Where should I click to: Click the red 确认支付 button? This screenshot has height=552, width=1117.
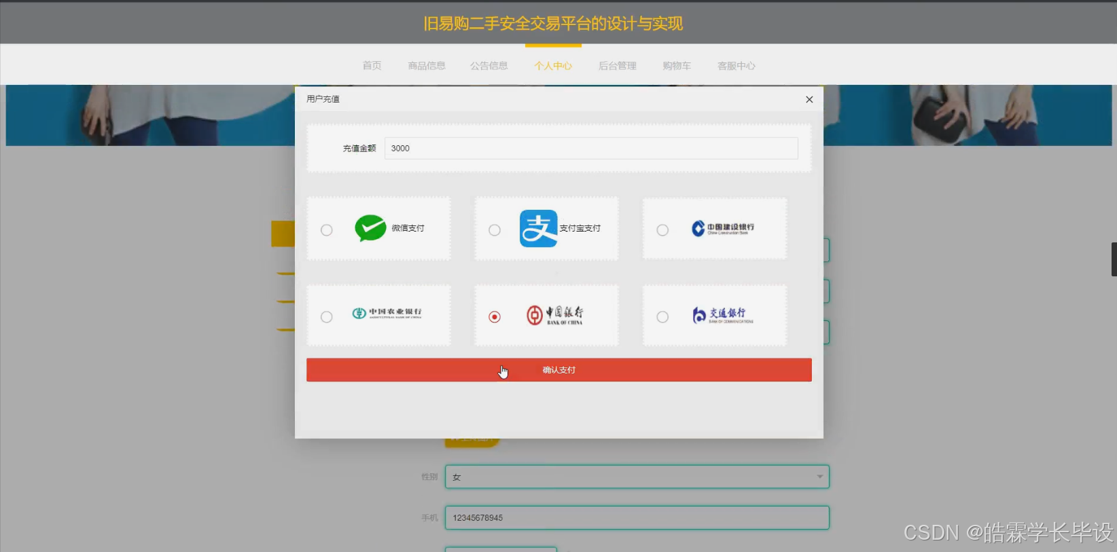coord(559,370)
